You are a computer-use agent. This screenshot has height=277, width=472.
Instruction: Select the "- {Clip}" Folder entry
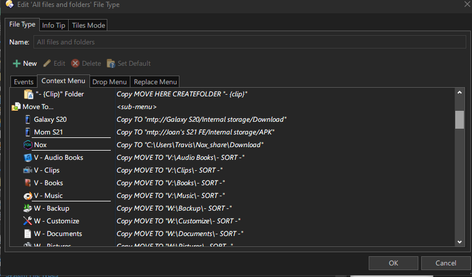[59, 94]
